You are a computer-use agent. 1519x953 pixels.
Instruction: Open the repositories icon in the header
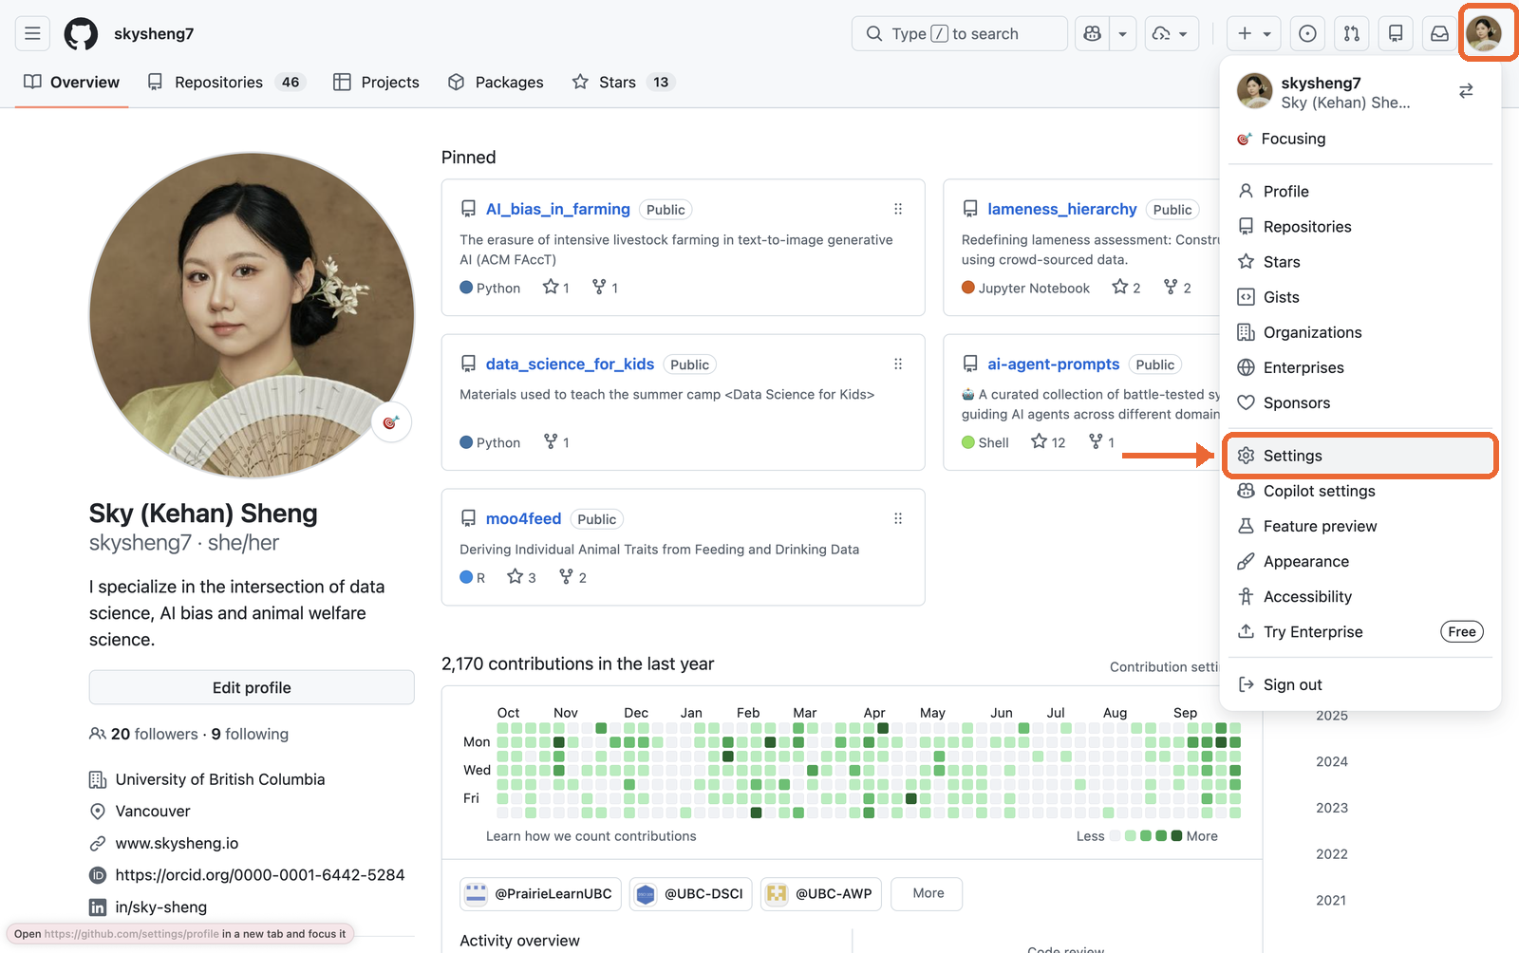coord(1396,34)
